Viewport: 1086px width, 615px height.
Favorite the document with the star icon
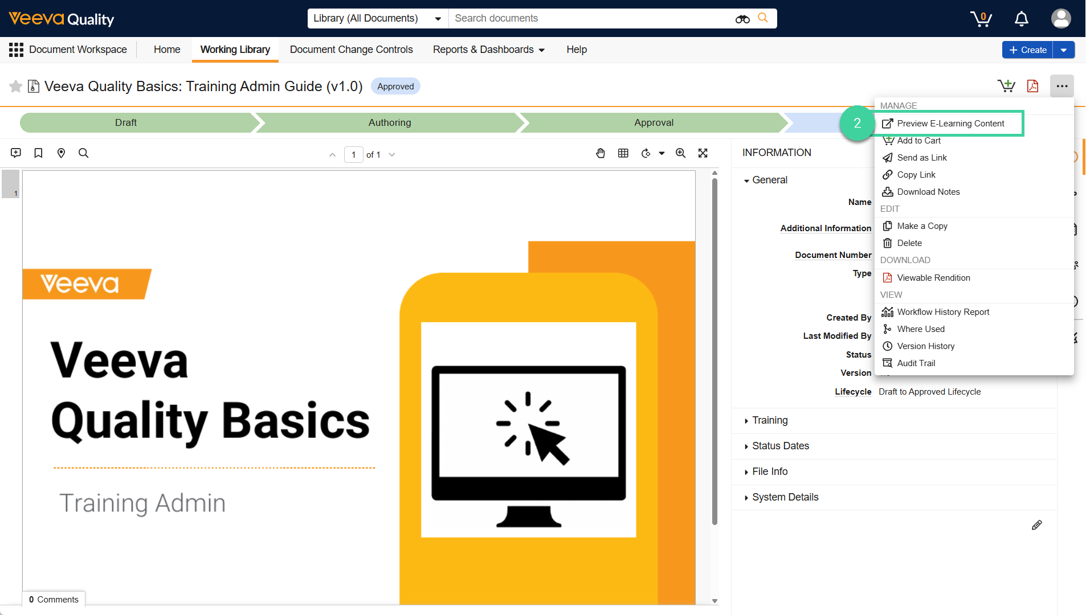[16, 86]
